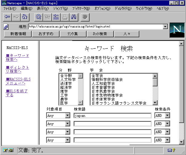Open the ジャンプ(G) menu
186x155 pixels.
coord(60,8)
